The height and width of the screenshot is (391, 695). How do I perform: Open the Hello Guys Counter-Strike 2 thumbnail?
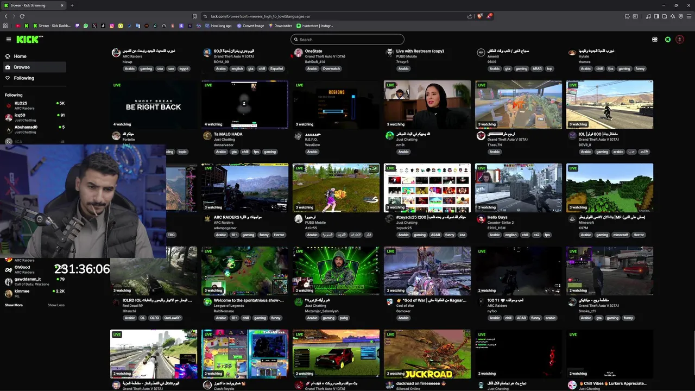519,188
